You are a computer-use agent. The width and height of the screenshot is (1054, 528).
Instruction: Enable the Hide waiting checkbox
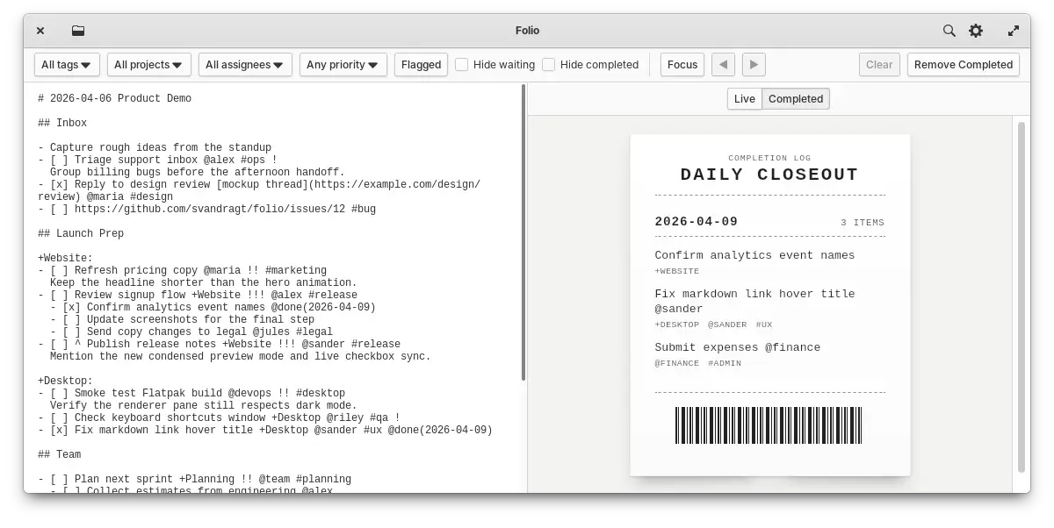462,64
